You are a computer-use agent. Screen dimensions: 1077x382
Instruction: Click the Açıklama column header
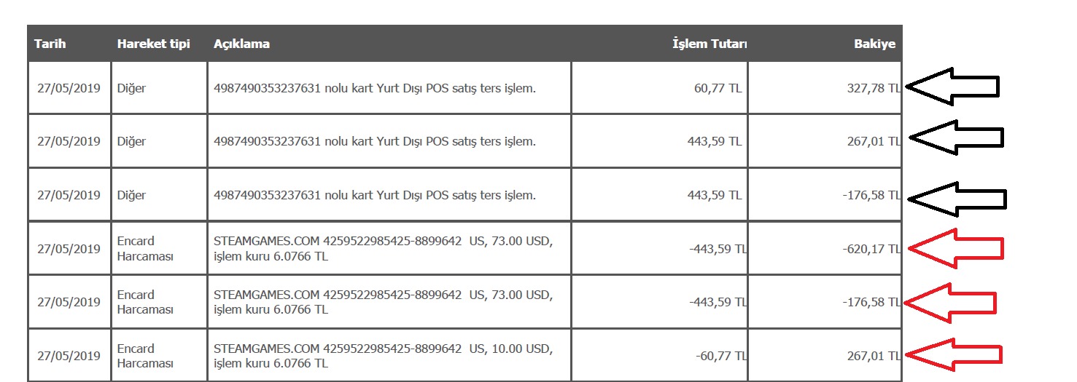pos(241,44)
